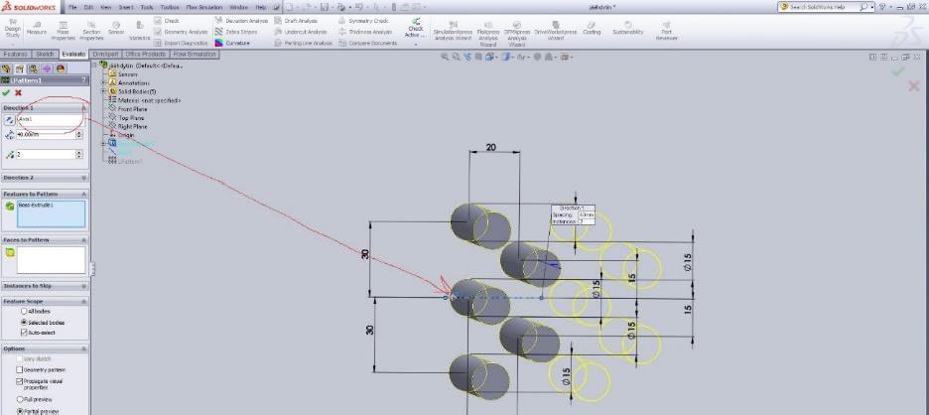
Task: Click Check Active Document button
Action: pyautogui.click(x=415, y=30)
